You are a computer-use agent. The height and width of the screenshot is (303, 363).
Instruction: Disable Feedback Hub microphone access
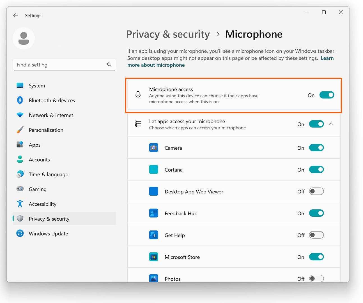point(316,213)
